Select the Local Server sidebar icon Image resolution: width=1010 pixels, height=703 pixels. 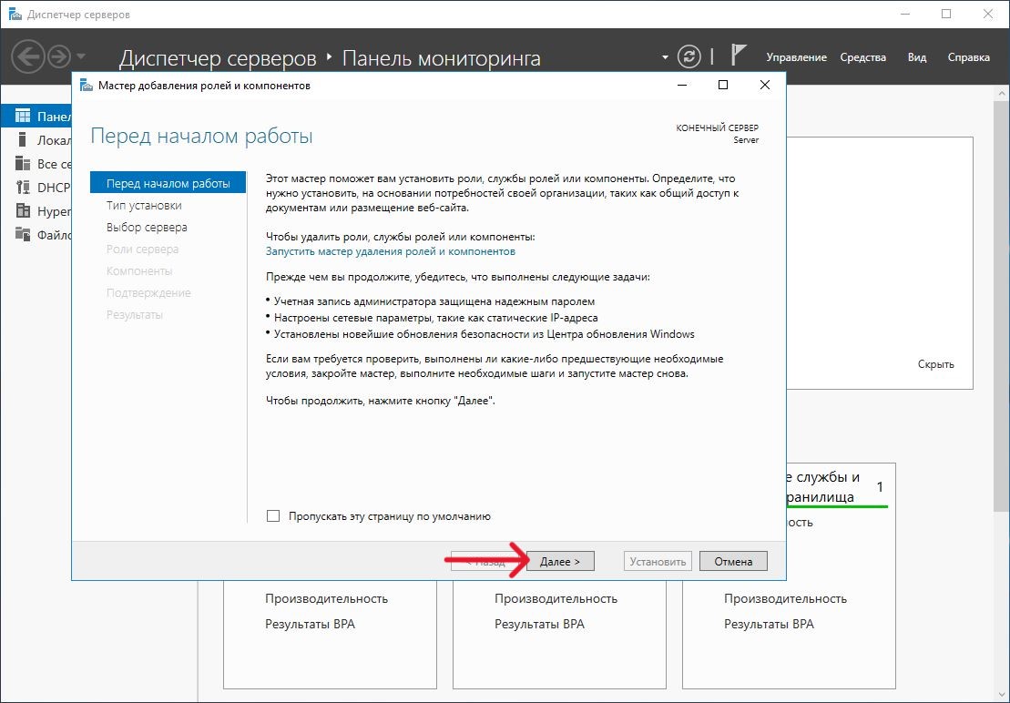tap(23, 140)
